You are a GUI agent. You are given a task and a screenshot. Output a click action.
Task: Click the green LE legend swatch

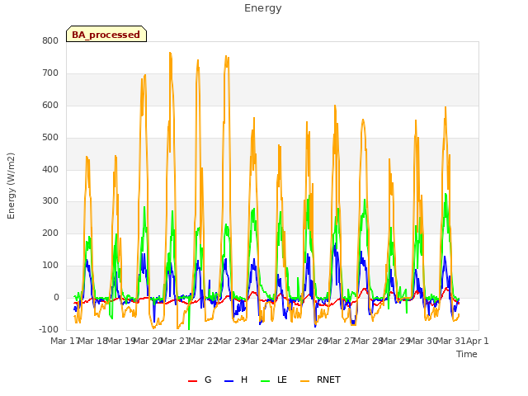(x=266, y=381)
